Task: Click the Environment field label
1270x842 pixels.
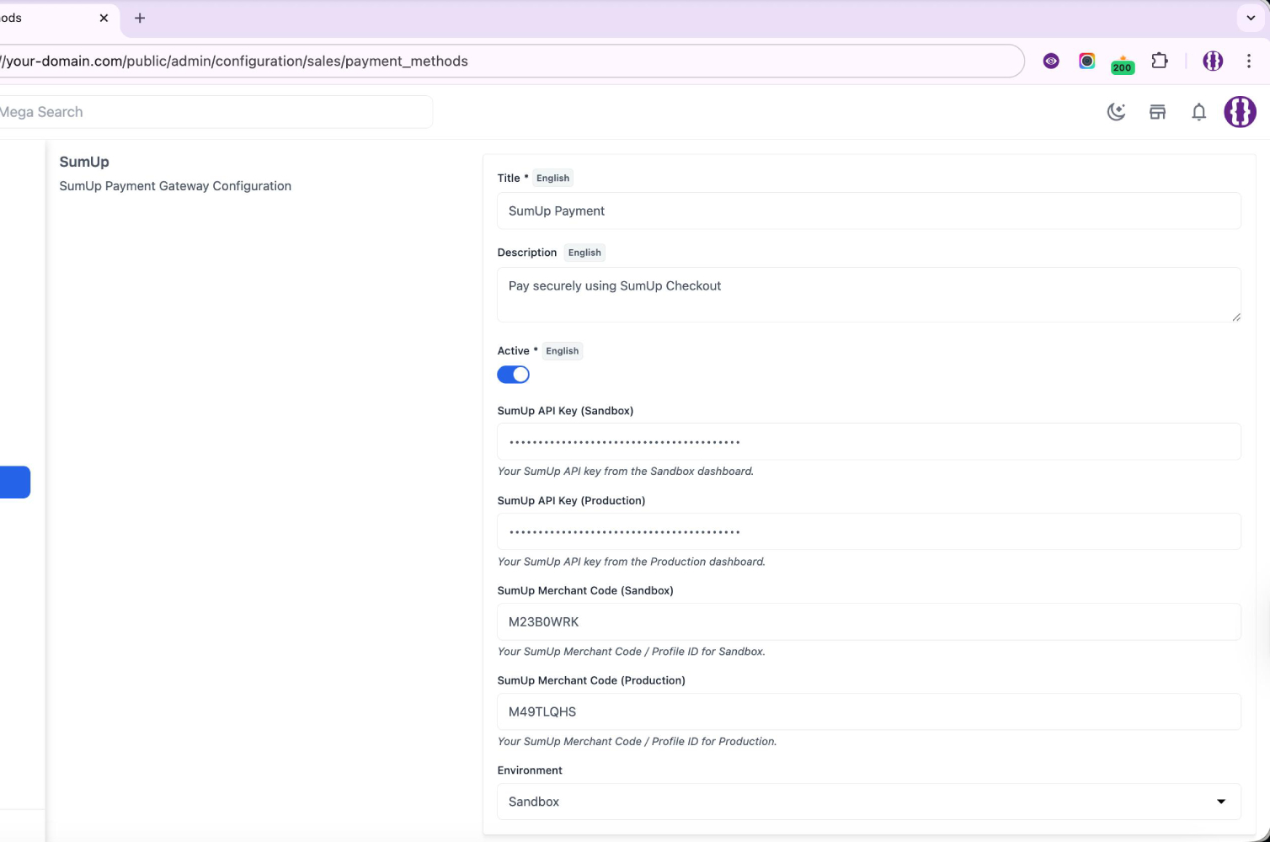Action: click(x=530, y=770)
